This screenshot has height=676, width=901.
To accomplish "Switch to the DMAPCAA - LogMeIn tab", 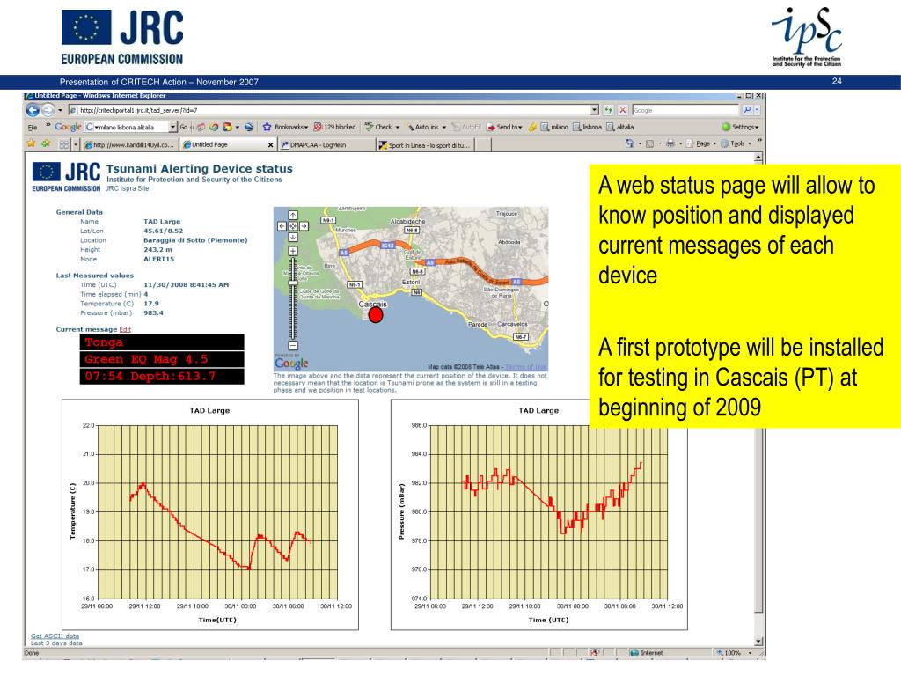I will click(326, 145).
